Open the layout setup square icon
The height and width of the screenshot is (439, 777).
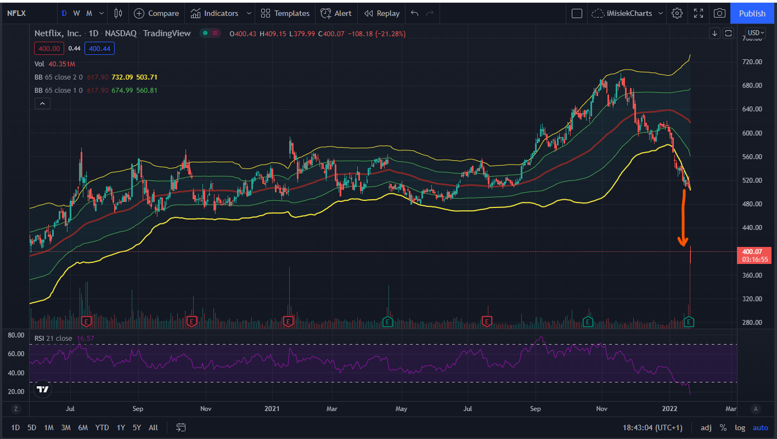[577, 13]
